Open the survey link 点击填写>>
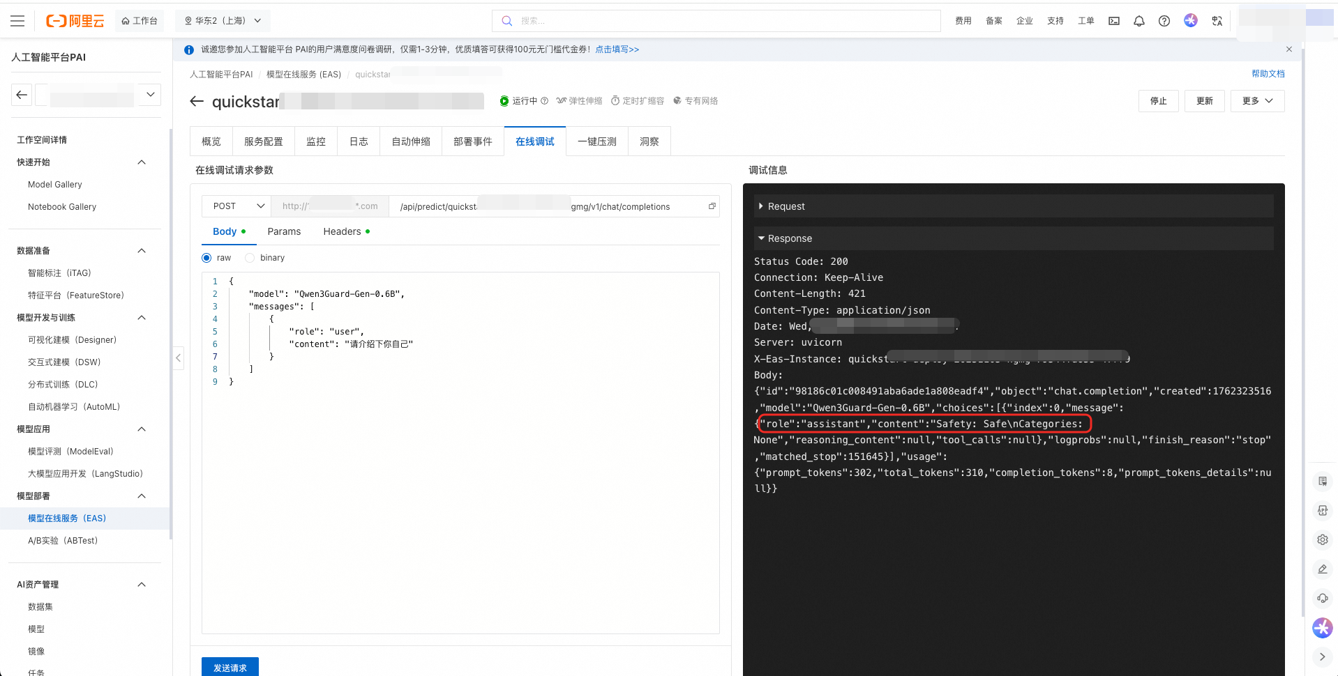 coord(617,49)
